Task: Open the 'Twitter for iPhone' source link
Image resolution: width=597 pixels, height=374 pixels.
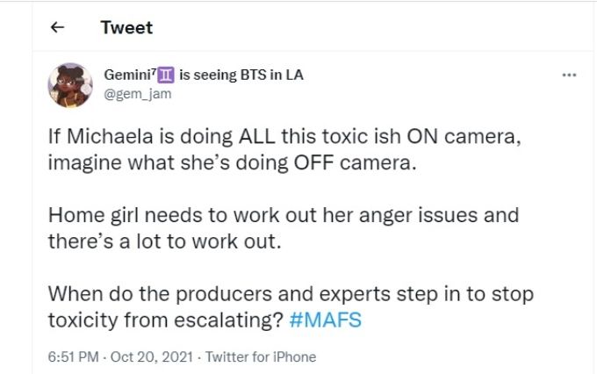Action: click(261, 356)
